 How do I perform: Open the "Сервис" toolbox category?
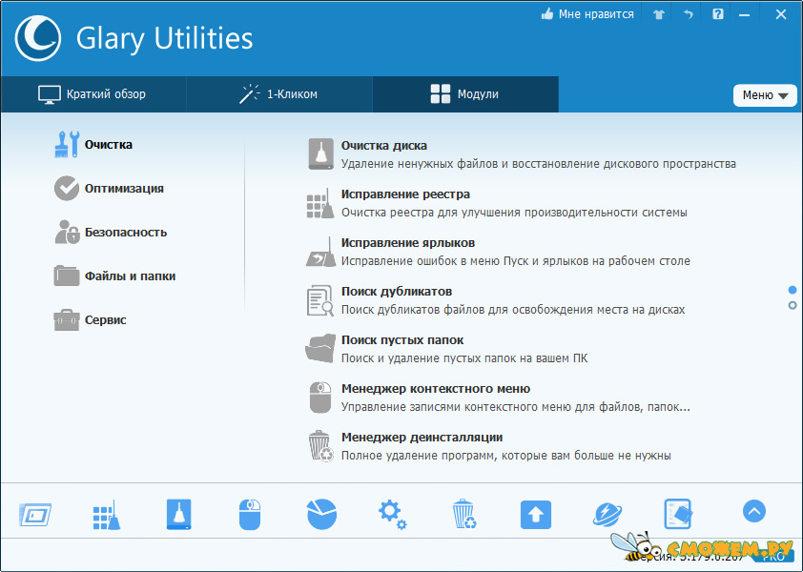pos(91,320)
